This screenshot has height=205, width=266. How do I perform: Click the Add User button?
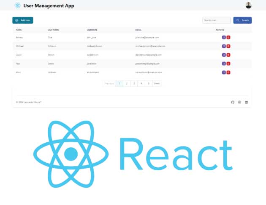pyautogui.click(x=23, y=20)
